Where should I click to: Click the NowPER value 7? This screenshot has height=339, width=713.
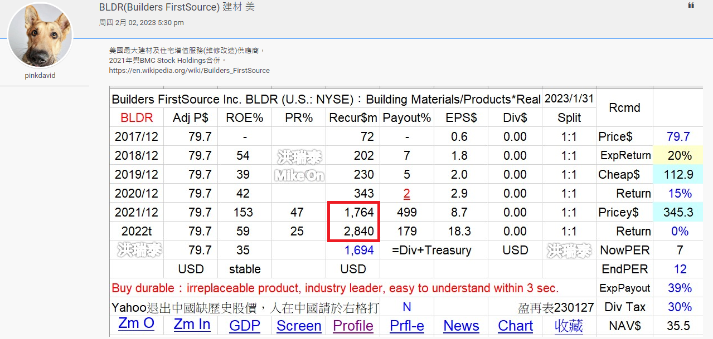(x=680, y=250)
